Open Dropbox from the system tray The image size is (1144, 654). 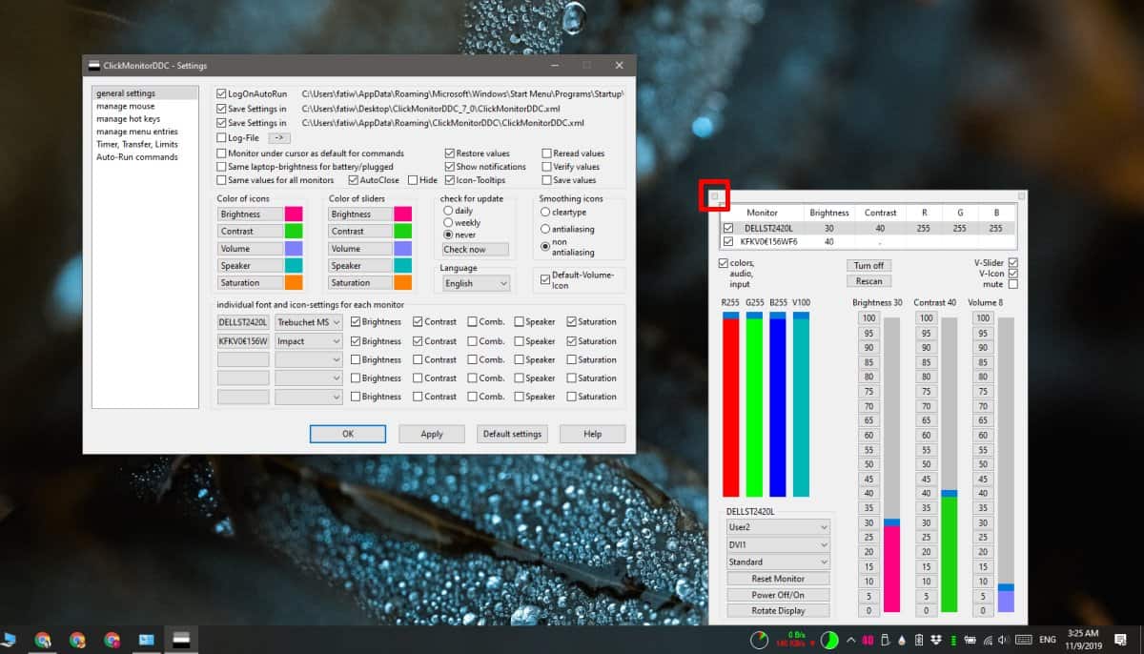937,639
